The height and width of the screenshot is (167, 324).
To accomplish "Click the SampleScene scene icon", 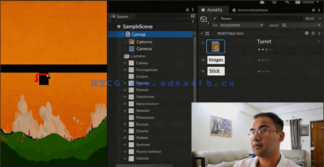I will [119, 26].
